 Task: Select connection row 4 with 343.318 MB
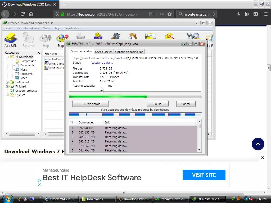(x=133, y=141)
